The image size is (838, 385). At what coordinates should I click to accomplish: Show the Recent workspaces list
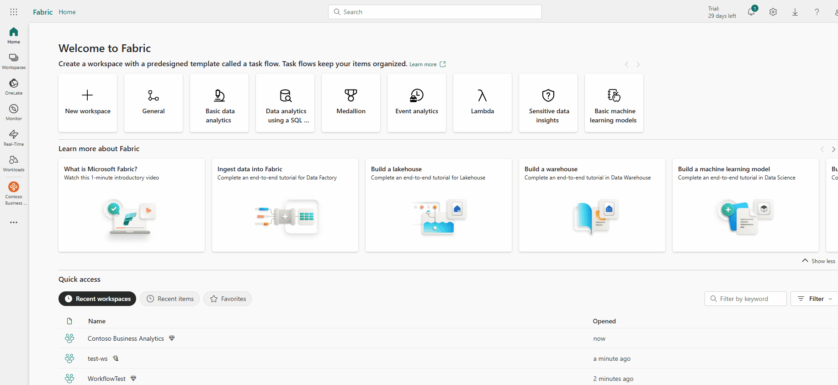(x=97, y=299)
